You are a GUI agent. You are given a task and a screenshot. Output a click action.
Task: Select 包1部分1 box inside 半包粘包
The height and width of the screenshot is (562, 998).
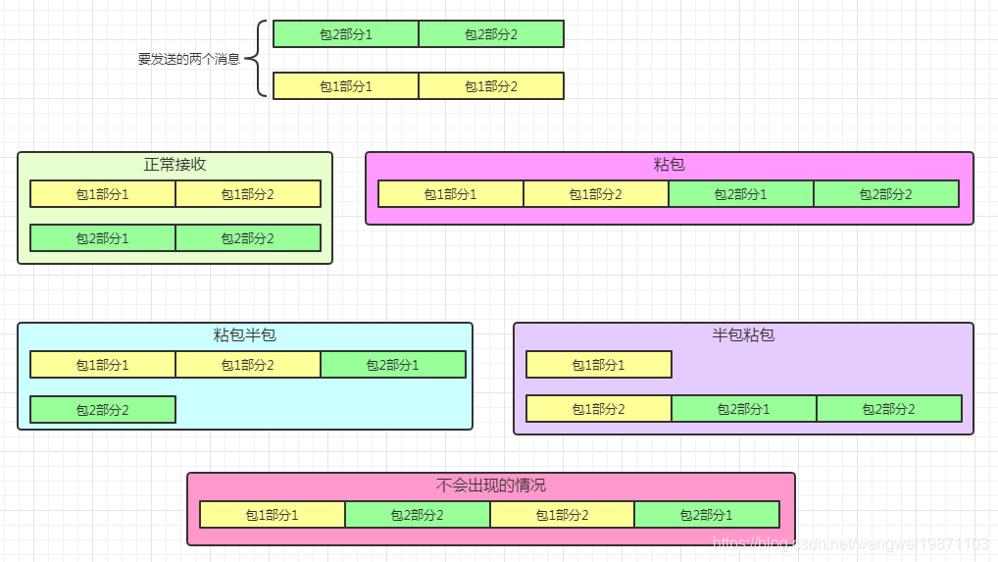(x=599, y=365)
